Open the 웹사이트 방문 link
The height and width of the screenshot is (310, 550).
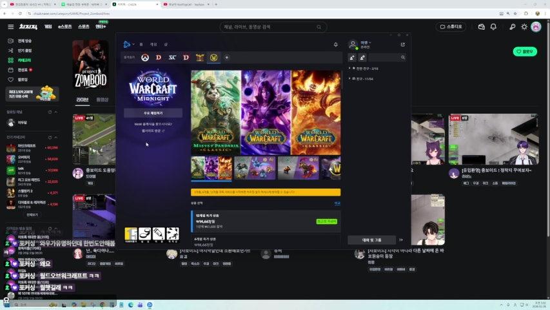click(153, 130)
